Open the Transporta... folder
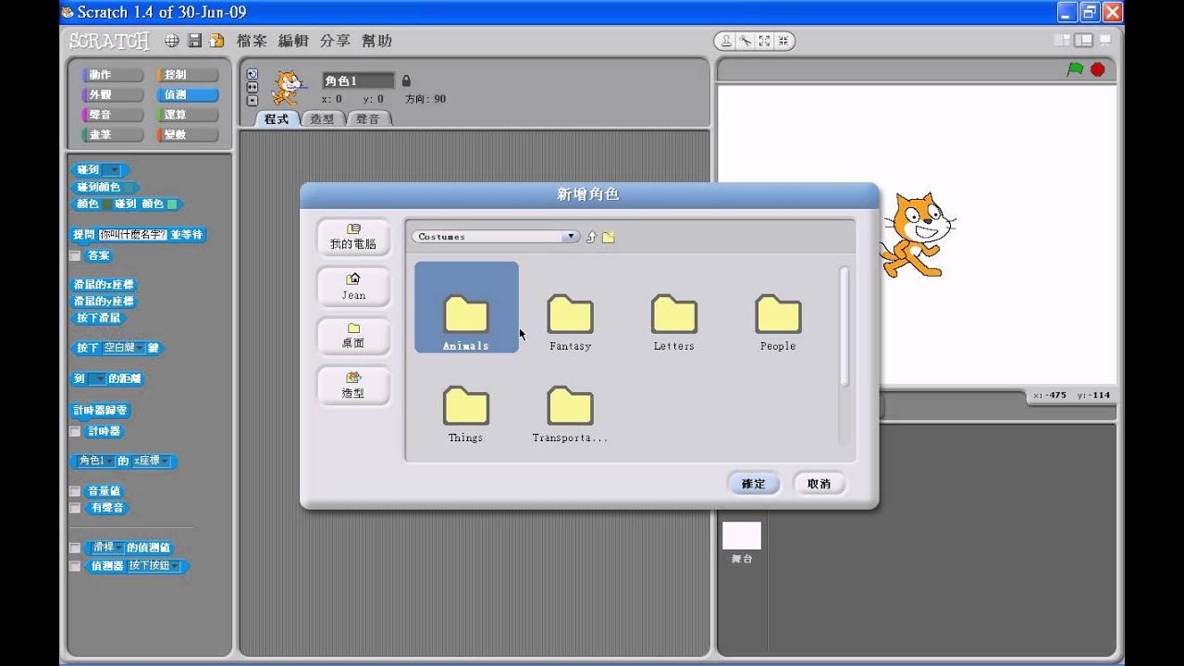 pyautogui.click(x=570, y=413)
